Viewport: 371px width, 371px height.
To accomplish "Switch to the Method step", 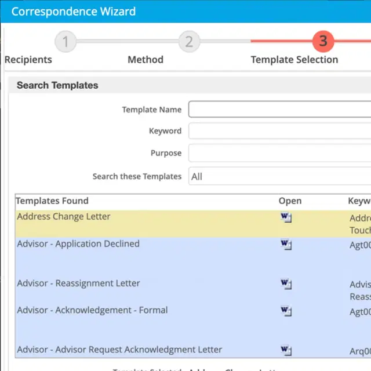I will (x=146, y=60).
